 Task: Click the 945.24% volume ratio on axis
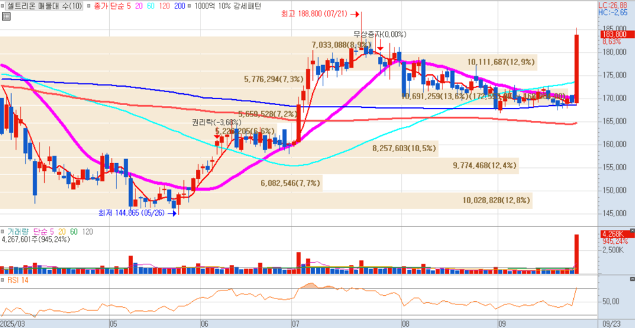tap(615, 241)
